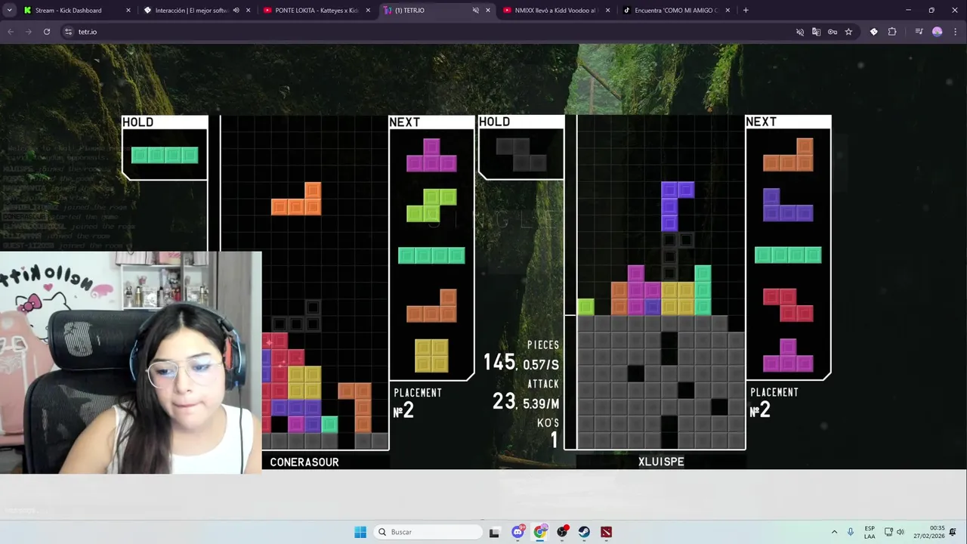Screen dimensions: 967x544
Task: Click the PIECES count 145
Action: tap(499, 362)
